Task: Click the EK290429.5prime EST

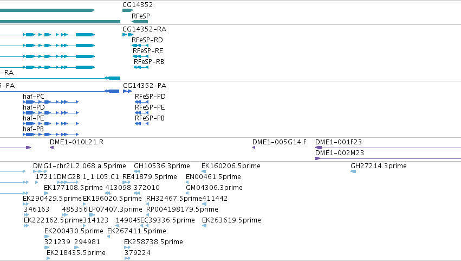Action: (x=26, y=204)
